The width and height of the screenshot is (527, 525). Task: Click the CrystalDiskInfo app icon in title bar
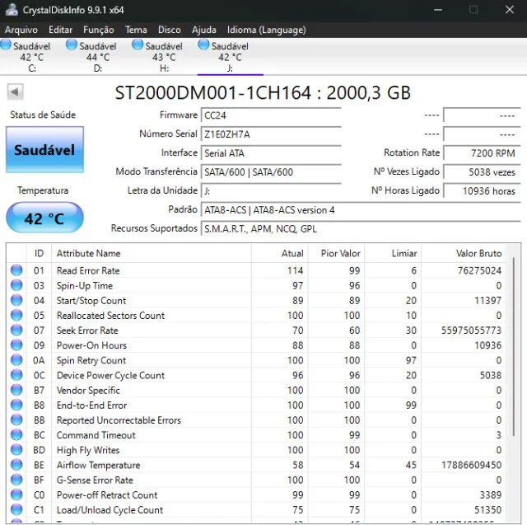click(x=11, y=9)
